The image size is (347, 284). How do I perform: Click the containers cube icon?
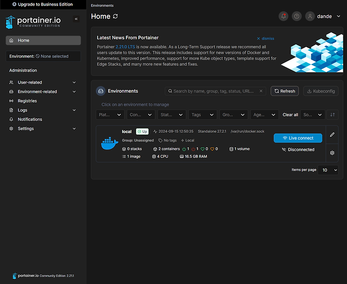coord(155,149)
